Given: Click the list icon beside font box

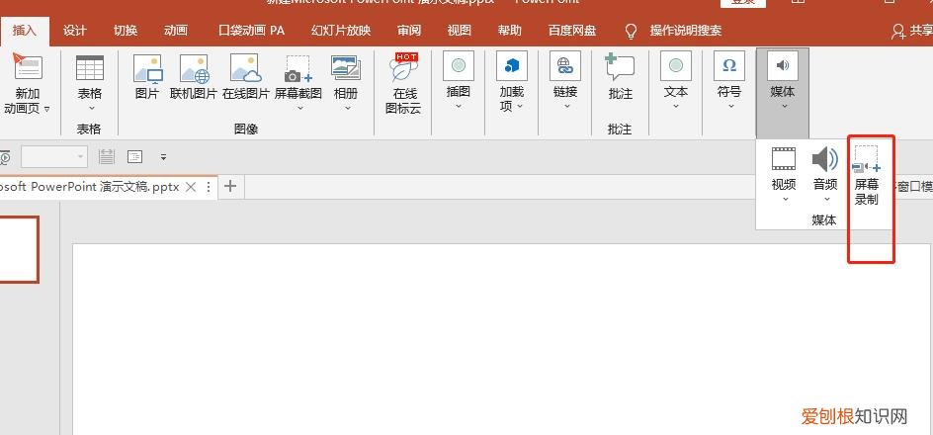Looking at the screenshot, I should pos(107,157).
